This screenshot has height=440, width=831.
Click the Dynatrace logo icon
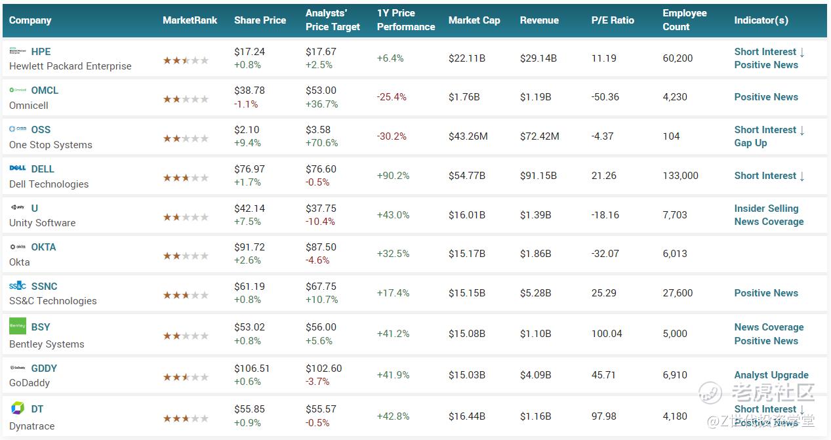click(x=18, y=409)
